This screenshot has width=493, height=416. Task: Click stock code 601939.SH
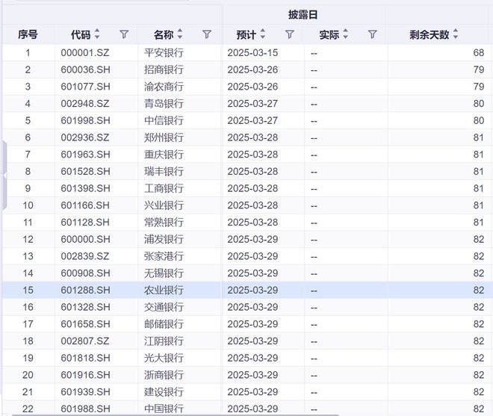point(85,392)
